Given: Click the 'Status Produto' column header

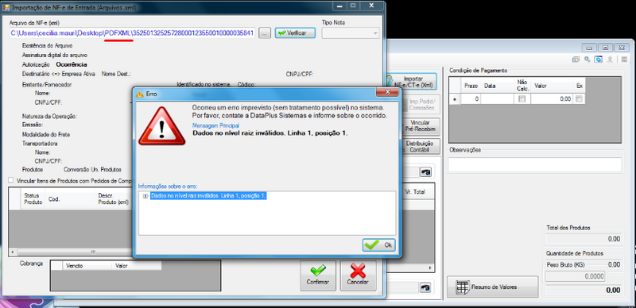Looking at the screenshot, I should coord(33,198).
